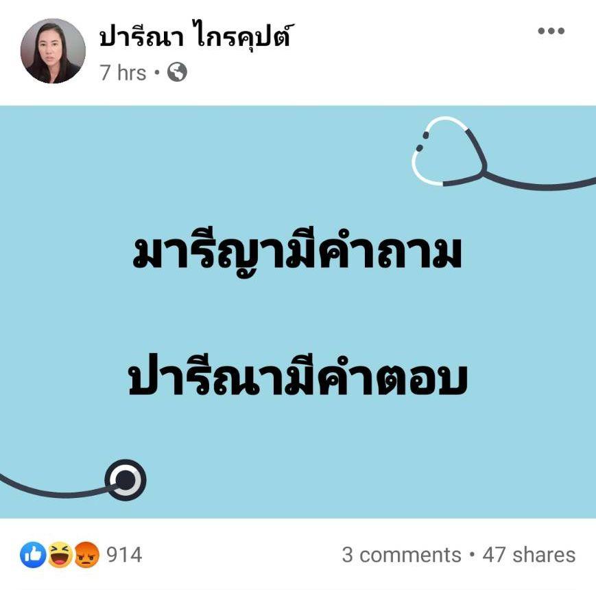Click the stethoscope chest piece graphic

tap(126, 480)
